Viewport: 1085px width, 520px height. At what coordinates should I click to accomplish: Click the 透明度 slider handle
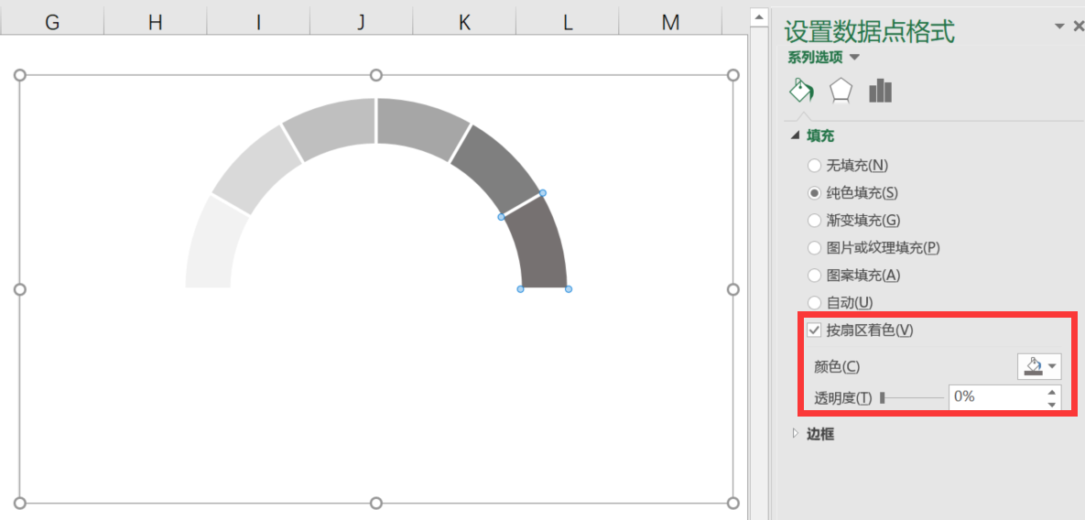point(883,397)
